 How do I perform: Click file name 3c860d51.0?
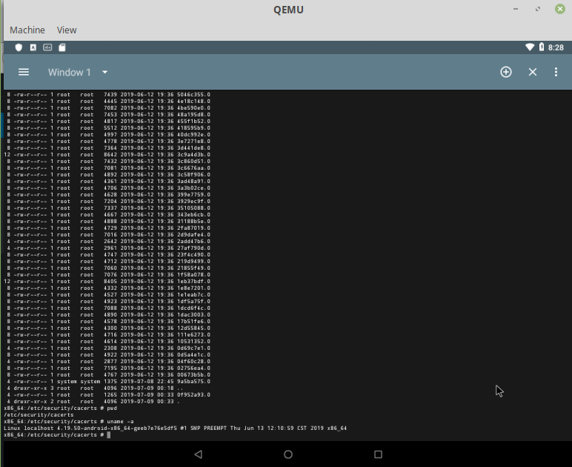(193, 162)
